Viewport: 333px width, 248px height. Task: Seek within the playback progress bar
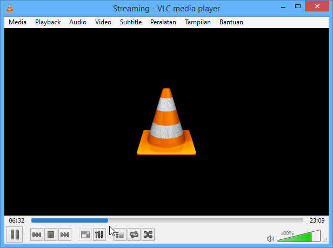[x=167, y=220]
